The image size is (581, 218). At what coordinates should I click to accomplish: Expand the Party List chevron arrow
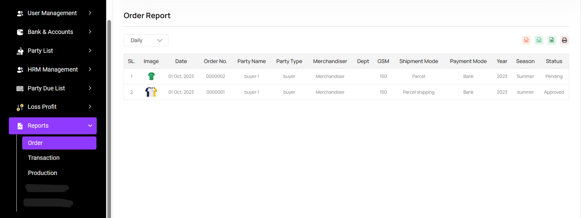click(x=90, y=51)
